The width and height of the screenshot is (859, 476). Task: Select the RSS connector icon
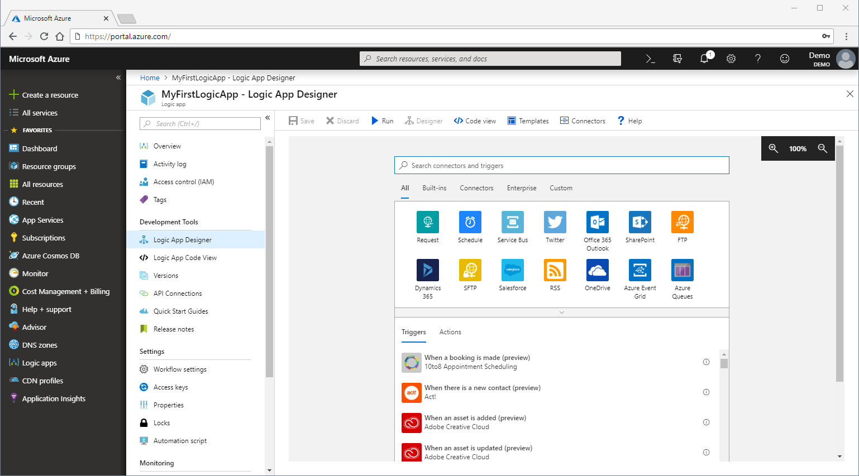point(555,270)
